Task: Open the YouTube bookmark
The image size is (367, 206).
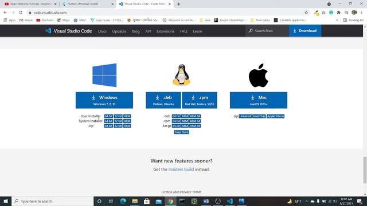Action: click(45, 20)
